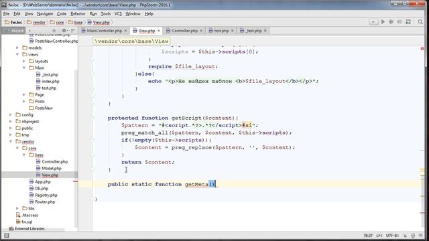429x241 pixels.
Task: Select the PostsNew folder
Action: [41, 108]
